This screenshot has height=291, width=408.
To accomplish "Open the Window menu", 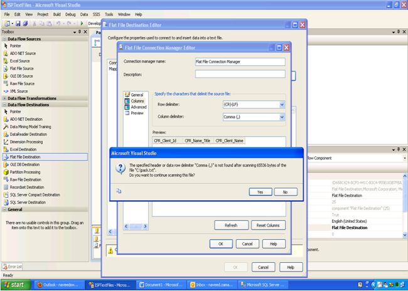I will [x=124, y=14].
